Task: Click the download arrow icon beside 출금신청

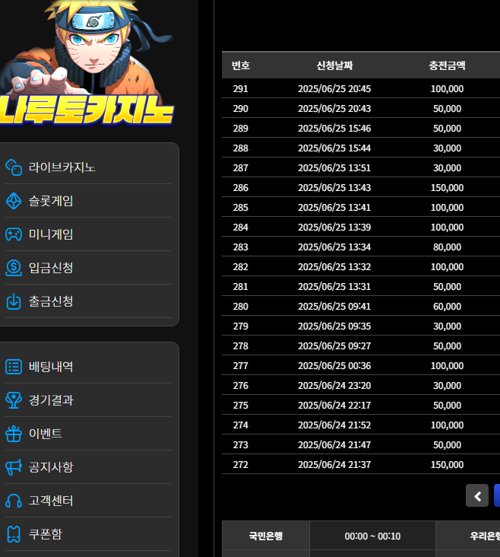Action: [x=14, y=301]
